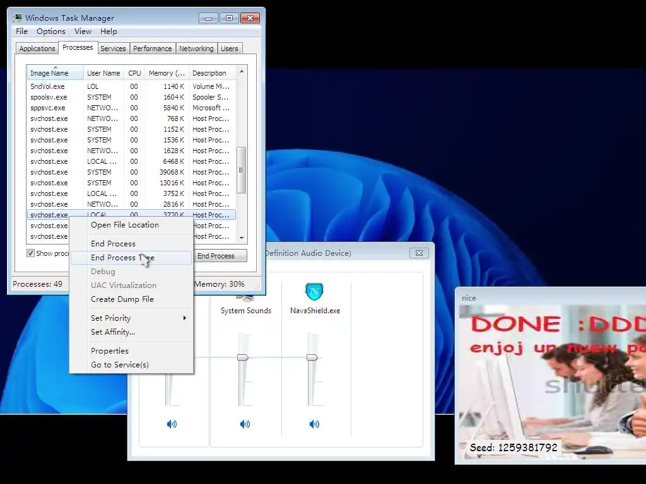Select the spoolsv.exe process row
Screen dimensions: 646x484
[x=131, y=97]
